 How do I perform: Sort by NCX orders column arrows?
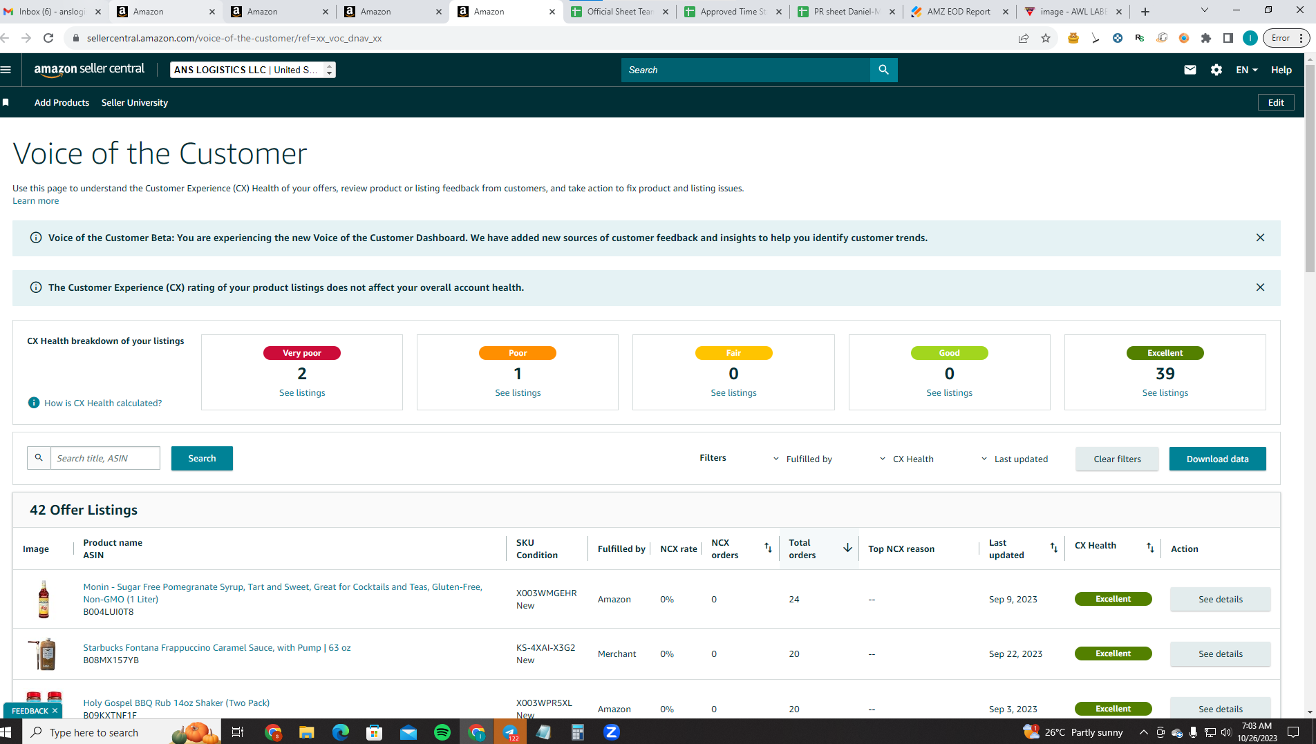pyautogui.click(x=768, y=548)
